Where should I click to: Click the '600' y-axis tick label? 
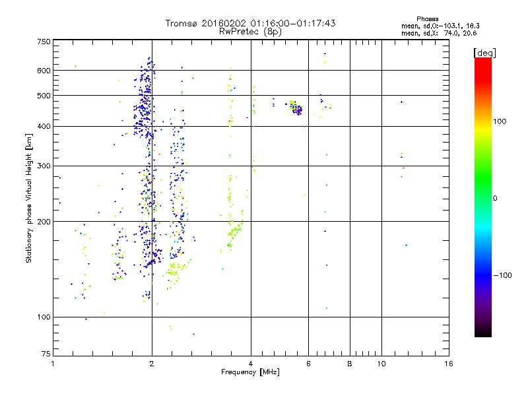pyautogui.click(x=44, y=71)
